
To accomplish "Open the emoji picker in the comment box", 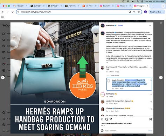I will (102, 131).
